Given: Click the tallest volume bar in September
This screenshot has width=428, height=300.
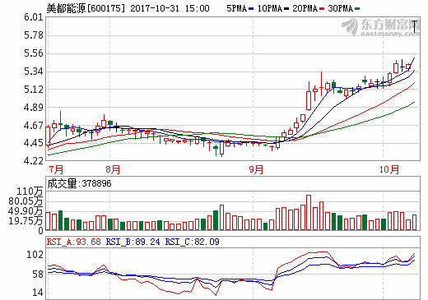Looking at the screenshot, I should 309,212.
